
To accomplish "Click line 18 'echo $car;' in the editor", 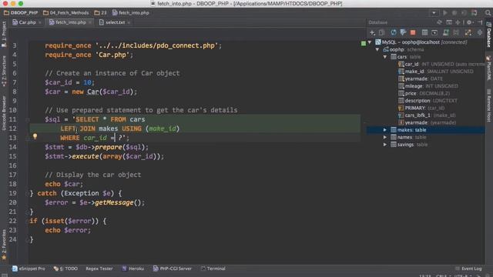I will click(x=64, y=184).
